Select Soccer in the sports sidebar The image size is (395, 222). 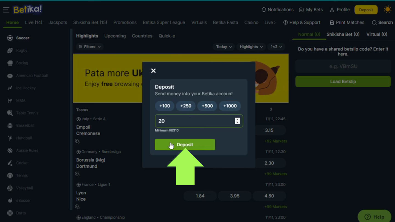click(22, 38)
